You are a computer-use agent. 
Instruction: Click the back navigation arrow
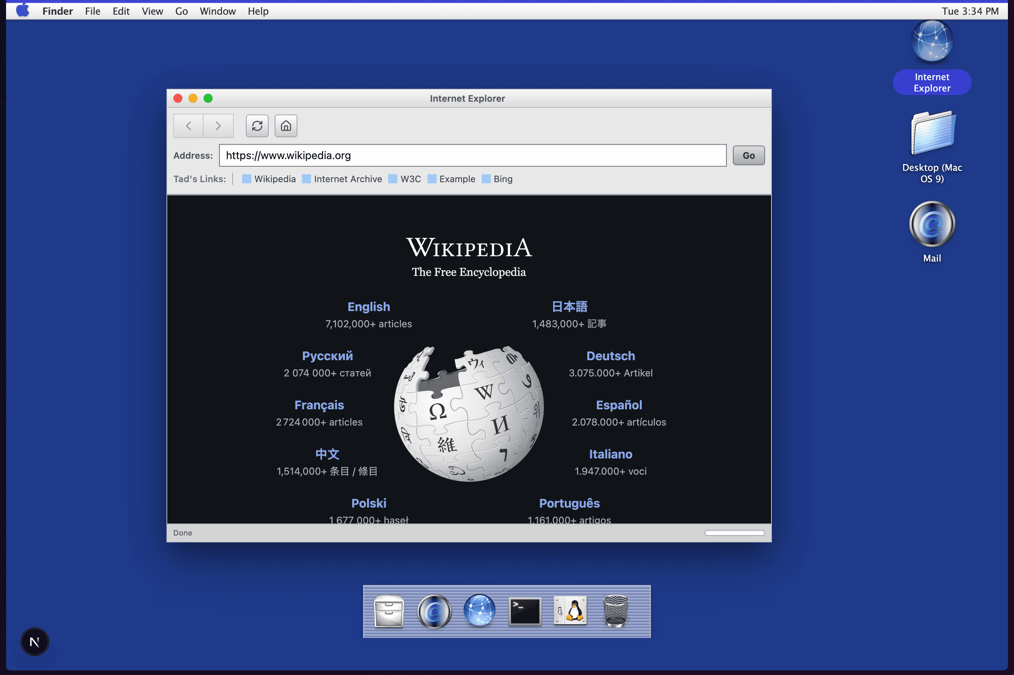point(188,125)
